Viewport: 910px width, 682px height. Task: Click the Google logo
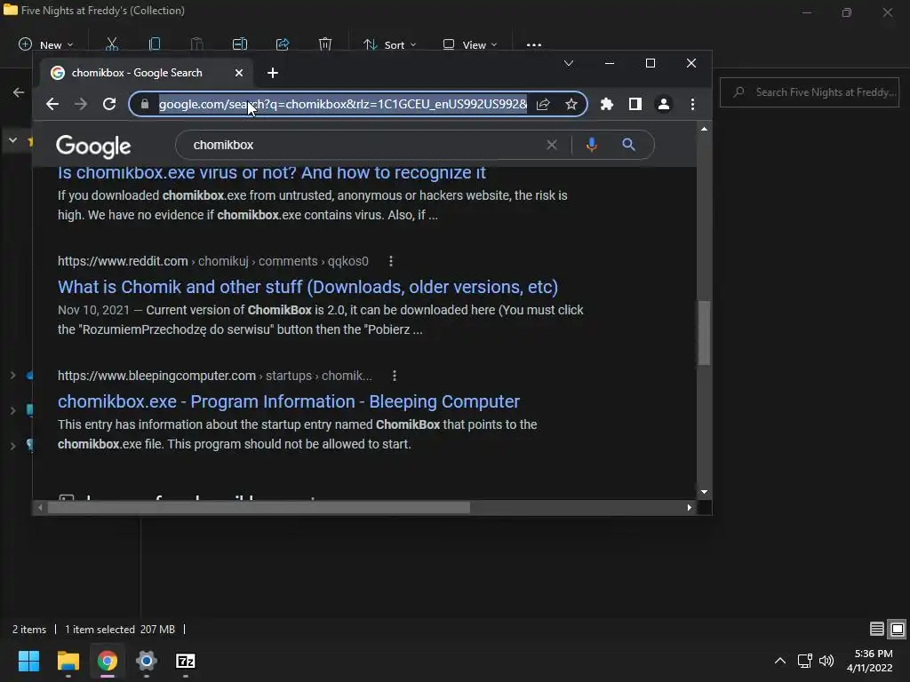point(93,147)
